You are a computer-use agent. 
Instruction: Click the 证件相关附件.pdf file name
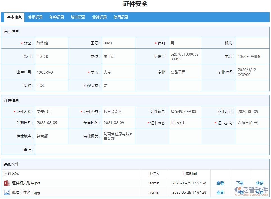[26, 183]
